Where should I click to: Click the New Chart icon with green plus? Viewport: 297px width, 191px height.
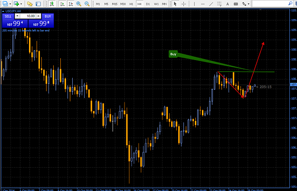coord(17,4)
